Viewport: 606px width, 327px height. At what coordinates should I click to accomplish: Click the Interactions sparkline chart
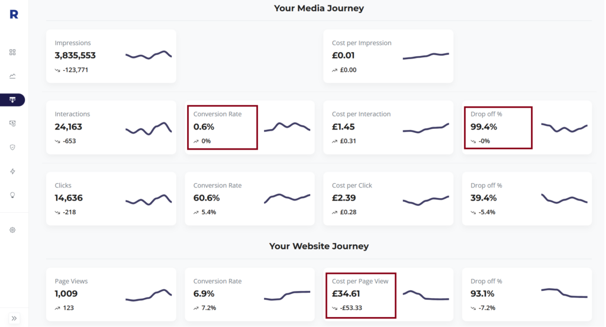149,128
